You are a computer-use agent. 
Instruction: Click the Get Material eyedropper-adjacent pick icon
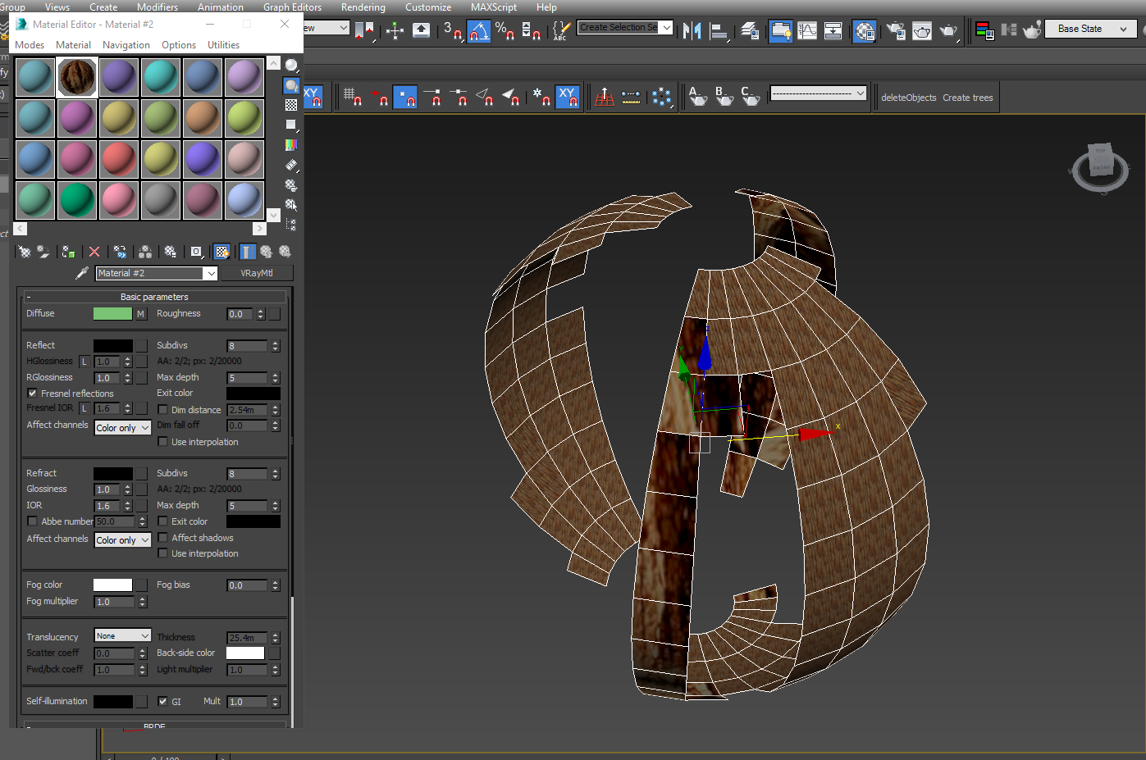click(x=23, y=251)
